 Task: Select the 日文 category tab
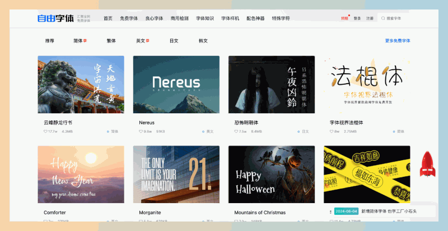[174, 41]
